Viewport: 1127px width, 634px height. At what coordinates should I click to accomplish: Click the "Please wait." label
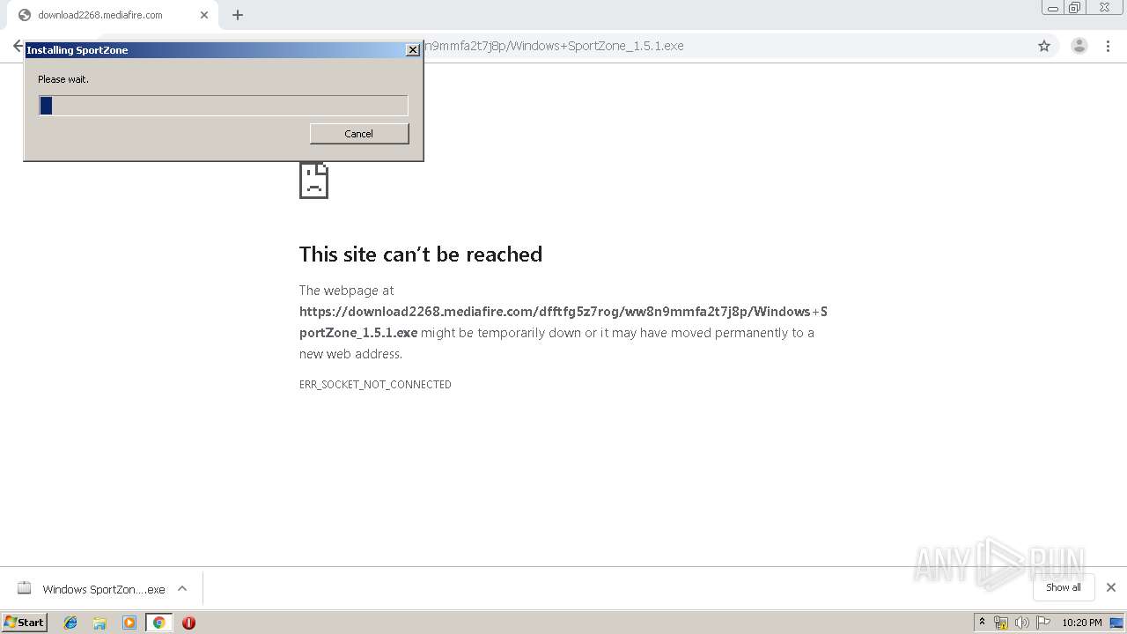63,79
